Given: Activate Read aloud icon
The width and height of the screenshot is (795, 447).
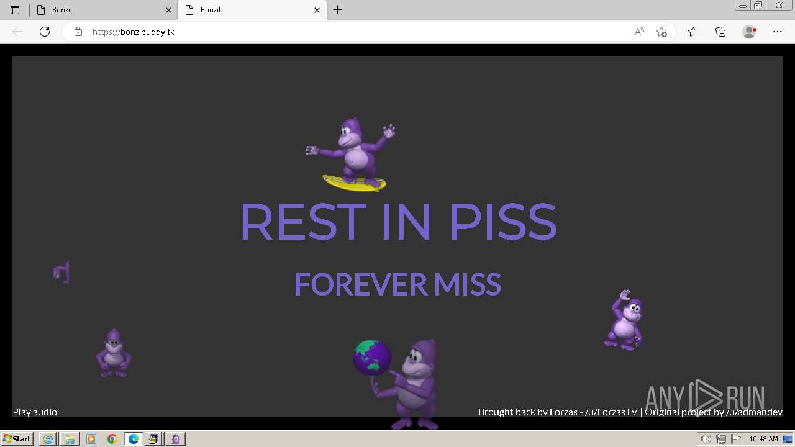Looking at the screenshot, I should (x=639, y=32).
